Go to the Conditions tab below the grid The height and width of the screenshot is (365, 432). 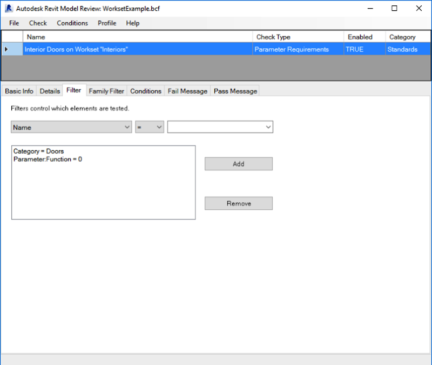coord(146,91)
